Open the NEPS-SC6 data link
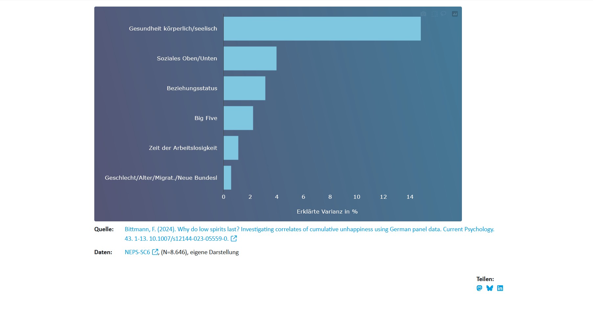Screen dimensions: 593x325 click(x=137, y=252)
